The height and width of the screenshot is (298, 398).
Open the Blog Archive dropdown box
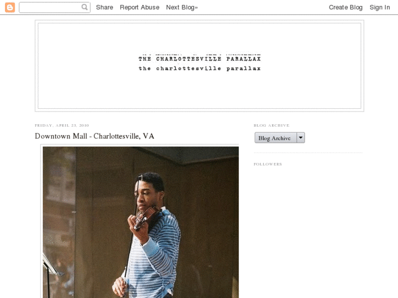pos(276,138)
